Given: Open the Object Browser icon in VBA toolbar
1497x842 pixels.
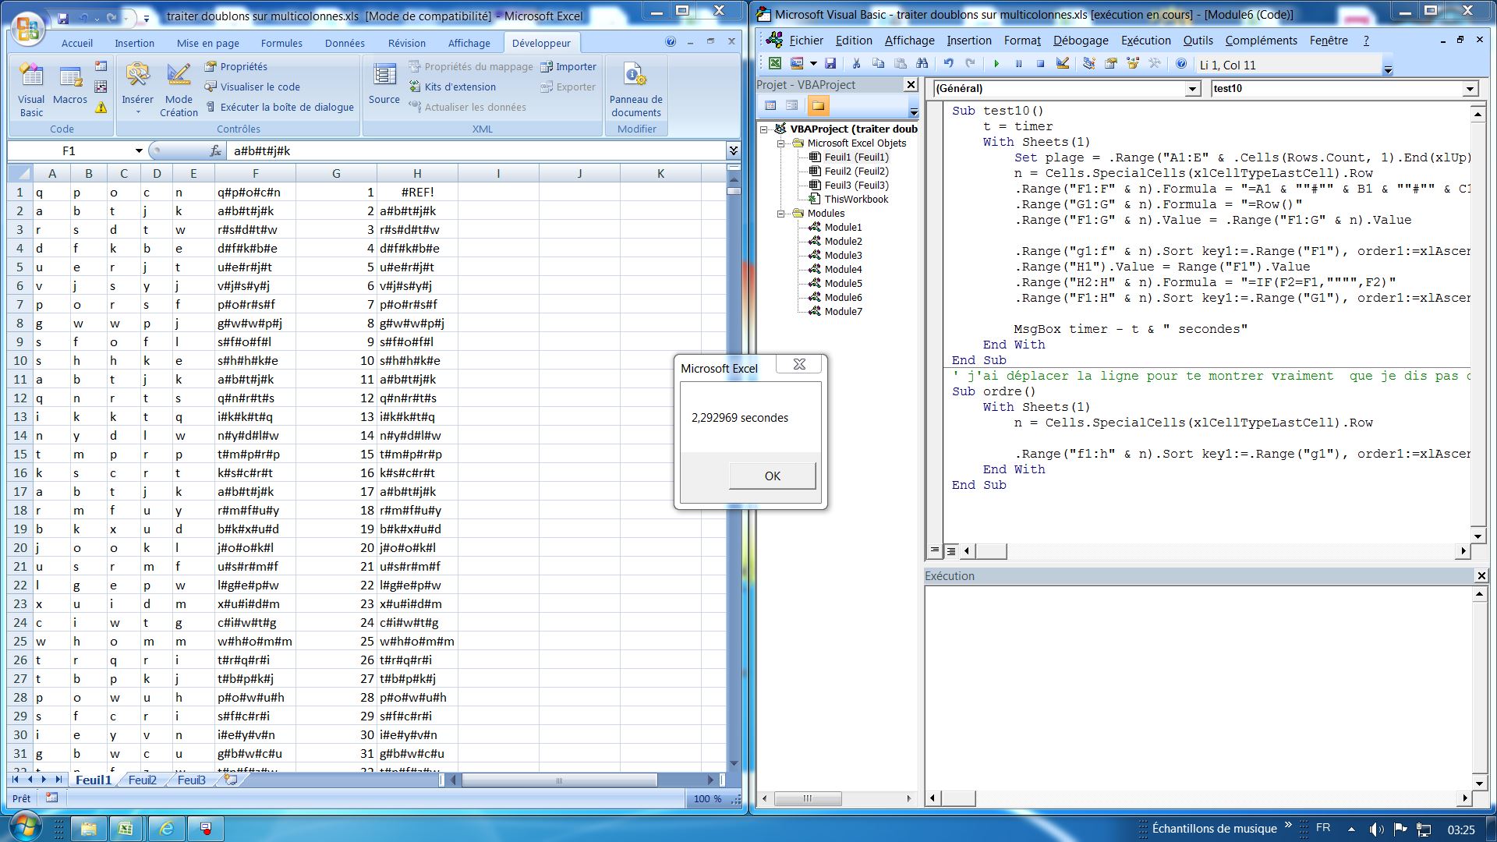Looking at the screenshot, I should (1133, 64).
